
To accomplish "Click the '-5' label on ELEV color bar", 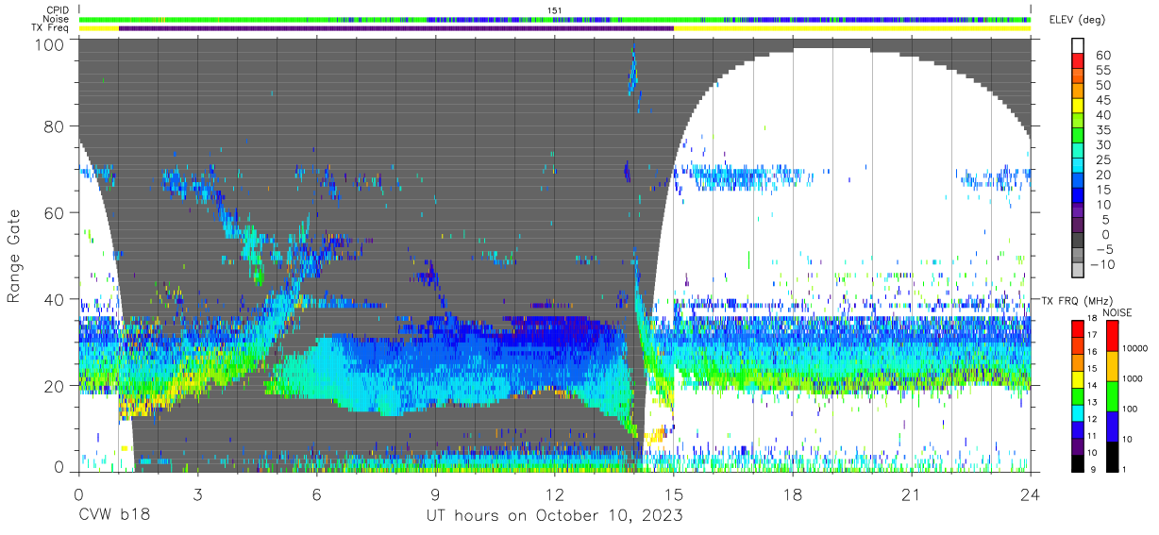I will pos(1103,249).
